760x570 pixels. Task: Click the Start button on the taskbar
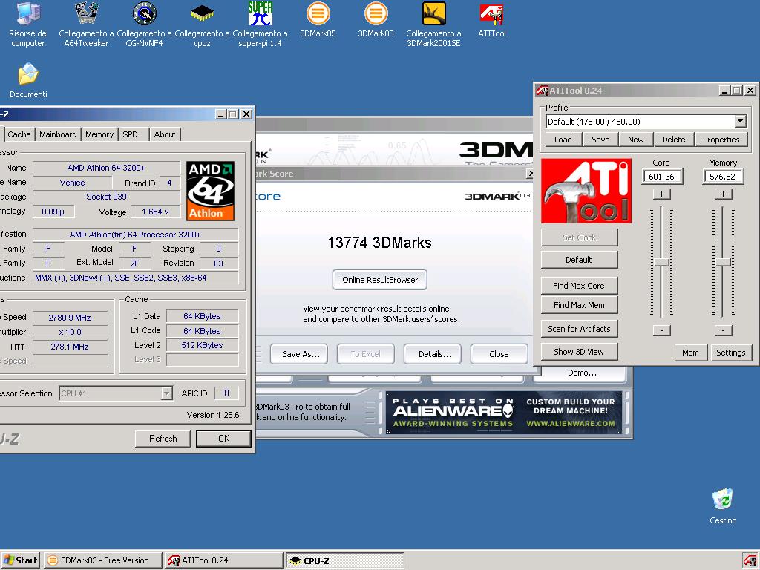point(21,560)
